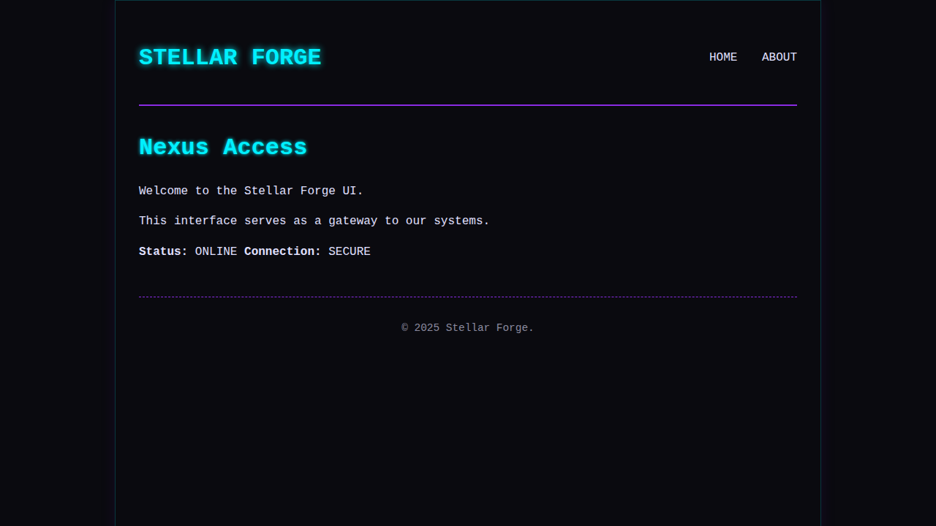The height and width of the screenshot is (526, 936).
Task: Click the 'Connection:' label
Action: [x=283, y=251]
